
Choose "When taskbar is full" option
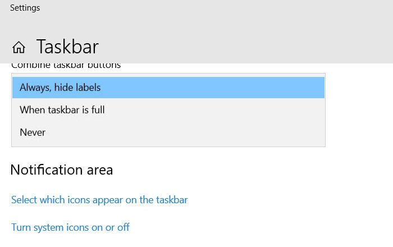point(62,110)
